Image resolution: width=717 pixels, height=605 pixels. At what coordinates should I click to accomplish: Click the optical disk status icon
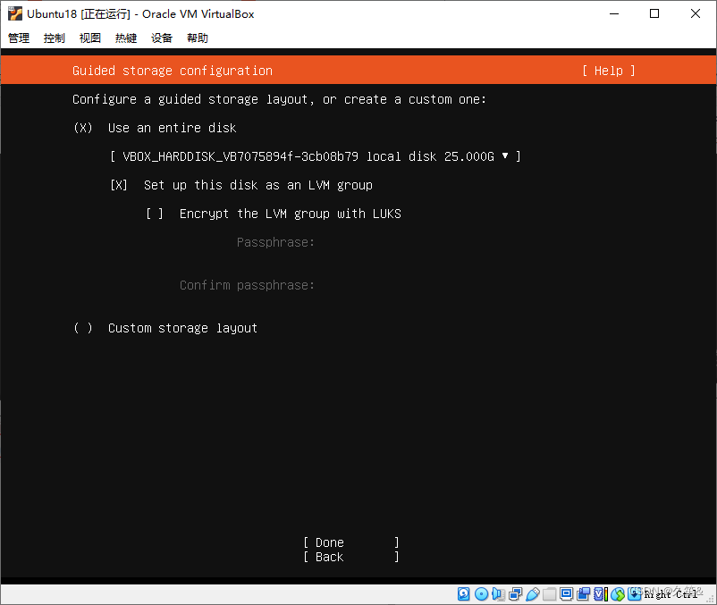(481, 593)
